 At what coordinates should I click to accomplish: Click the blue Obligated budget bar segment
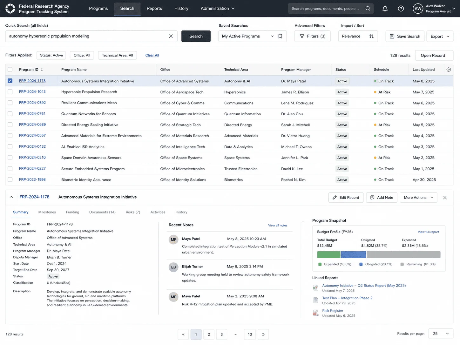pyautogui.click(x=354, y=254)
